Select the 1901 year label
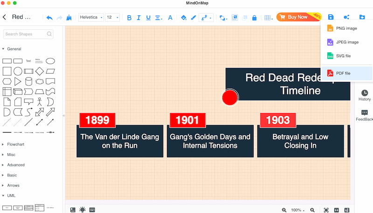Screen dimensions: 373x213 coord(187,120)
